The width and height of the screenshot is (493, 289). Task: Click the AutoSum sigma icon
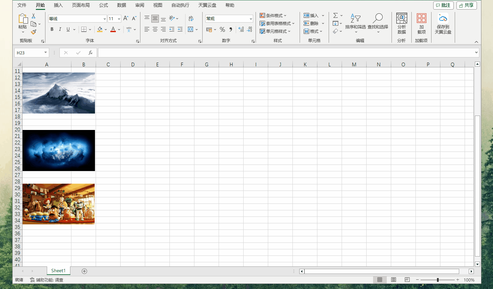click(x=335, y=15)
